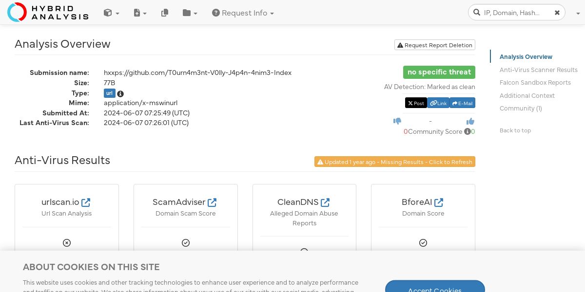The width and height of the screenshot is (585, 292).
Task: Click the Community Score info icon
Action: coord(467,131)
